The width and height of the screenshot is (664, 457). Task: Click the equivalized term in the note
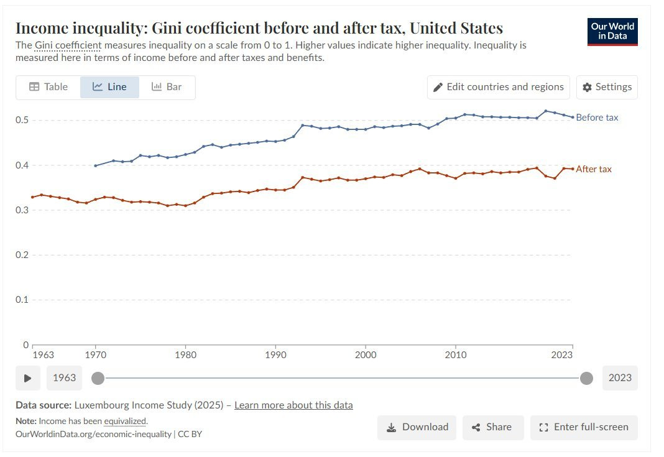pyautogui.click(x=126, y=422)
